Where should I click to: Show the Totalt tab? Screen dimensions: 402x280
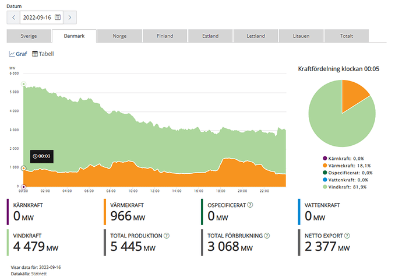click(x=347, y=36)
